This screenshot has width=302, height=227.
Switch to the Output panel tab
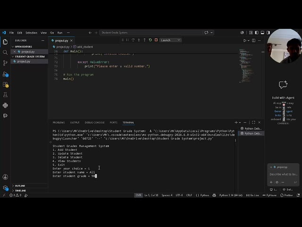pyautogui.click(x=75, y=122)
